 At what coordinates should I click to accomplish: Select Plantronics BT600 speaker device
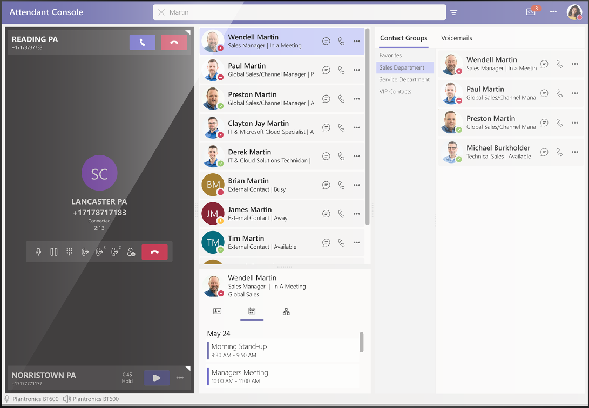[x=91, y=399]
